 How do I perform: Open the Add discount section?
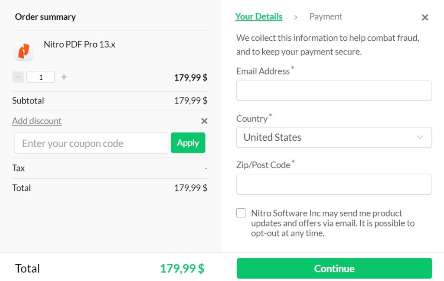36,121
